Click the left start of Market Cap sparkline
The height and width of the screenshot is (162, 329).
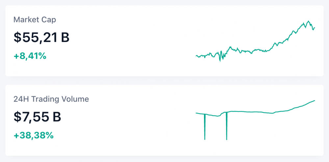[x=196, y=56]
